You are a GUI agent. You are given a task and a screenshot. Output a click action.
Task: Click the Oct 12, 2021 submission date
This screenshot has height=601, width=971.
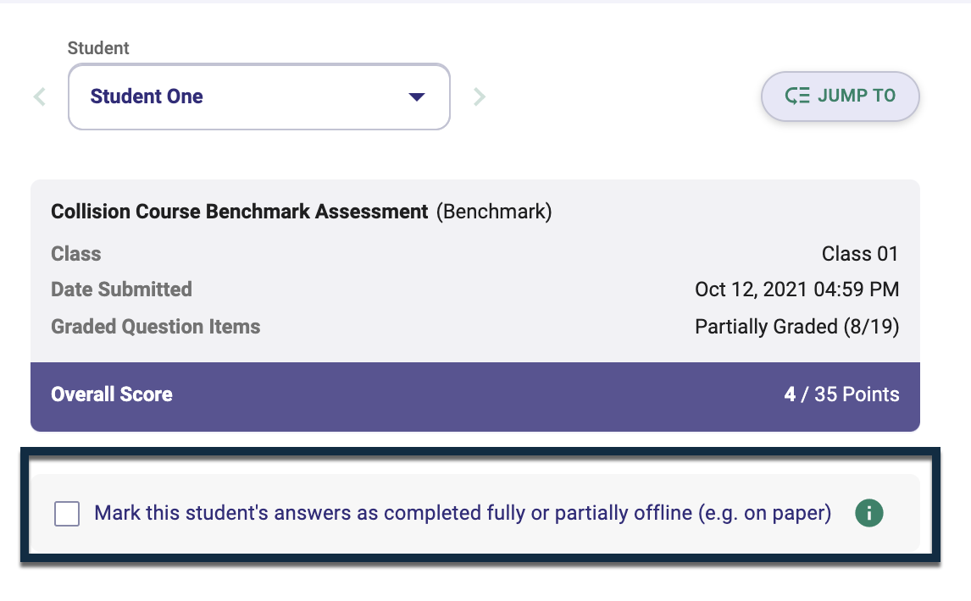(x=797, y=289)
